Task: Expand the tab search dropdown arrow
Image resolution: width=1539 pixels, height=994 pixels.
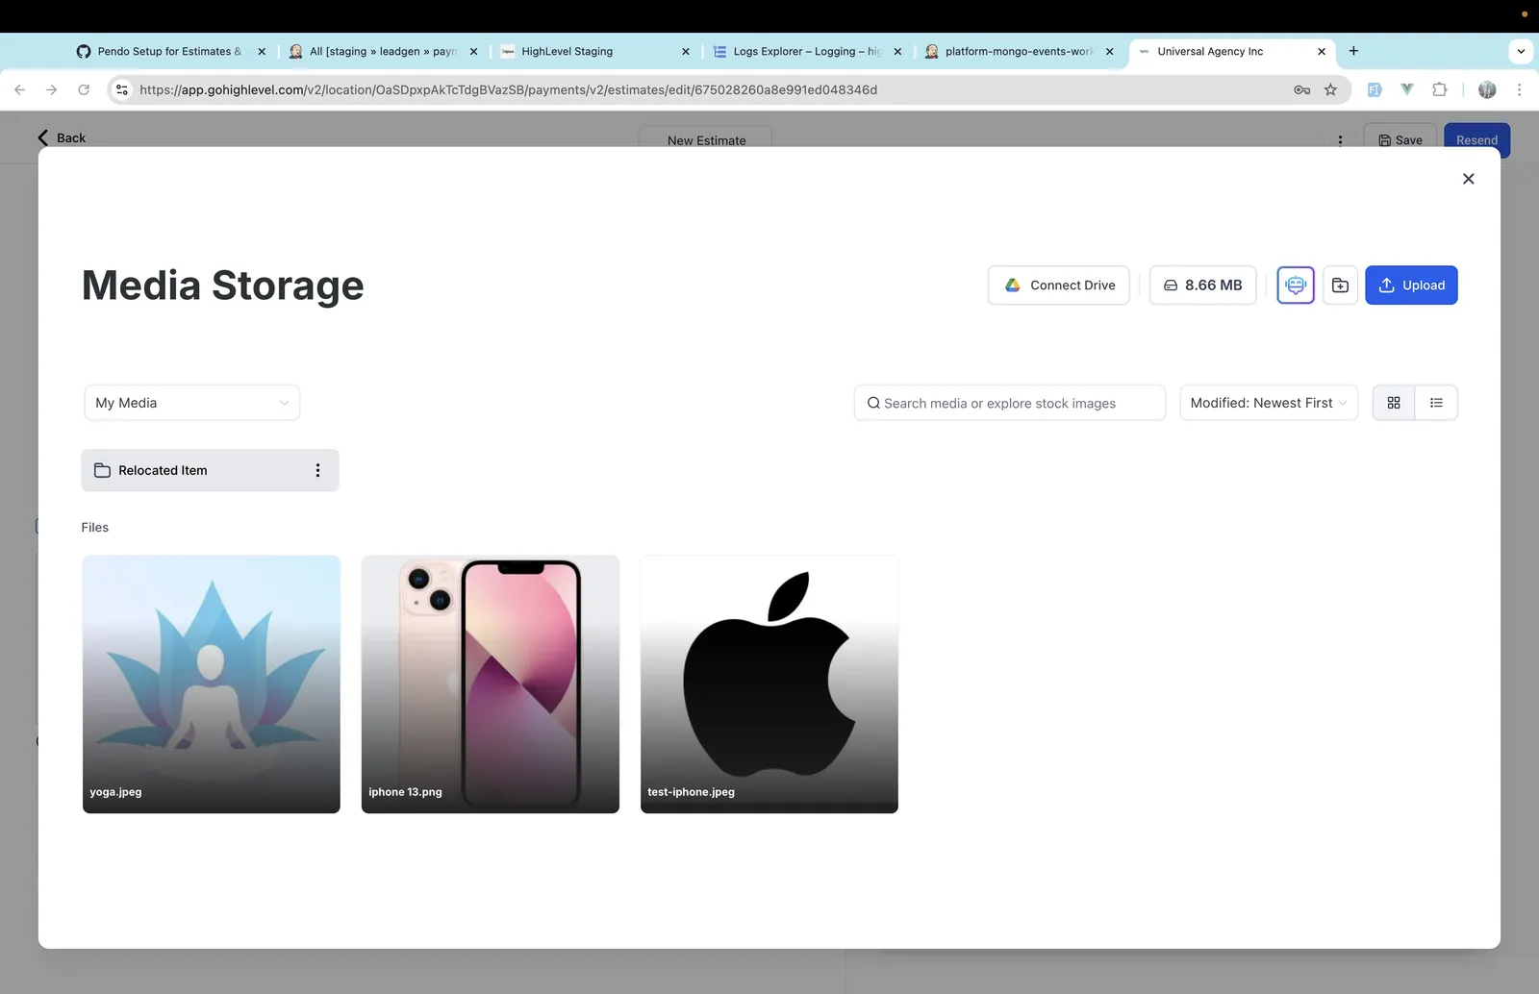Action: coord(1521,51)
